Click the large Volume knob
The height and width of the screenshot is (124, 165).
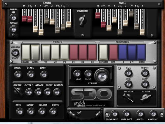coord(102,76)
